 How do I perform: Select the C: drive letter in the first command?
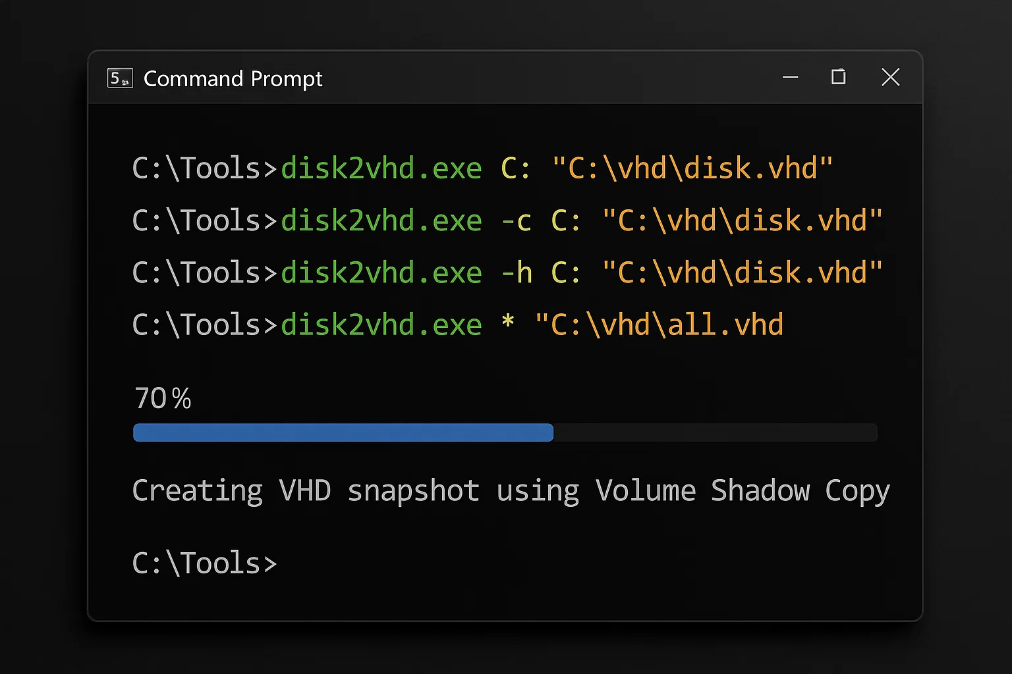tap(513, 168)
